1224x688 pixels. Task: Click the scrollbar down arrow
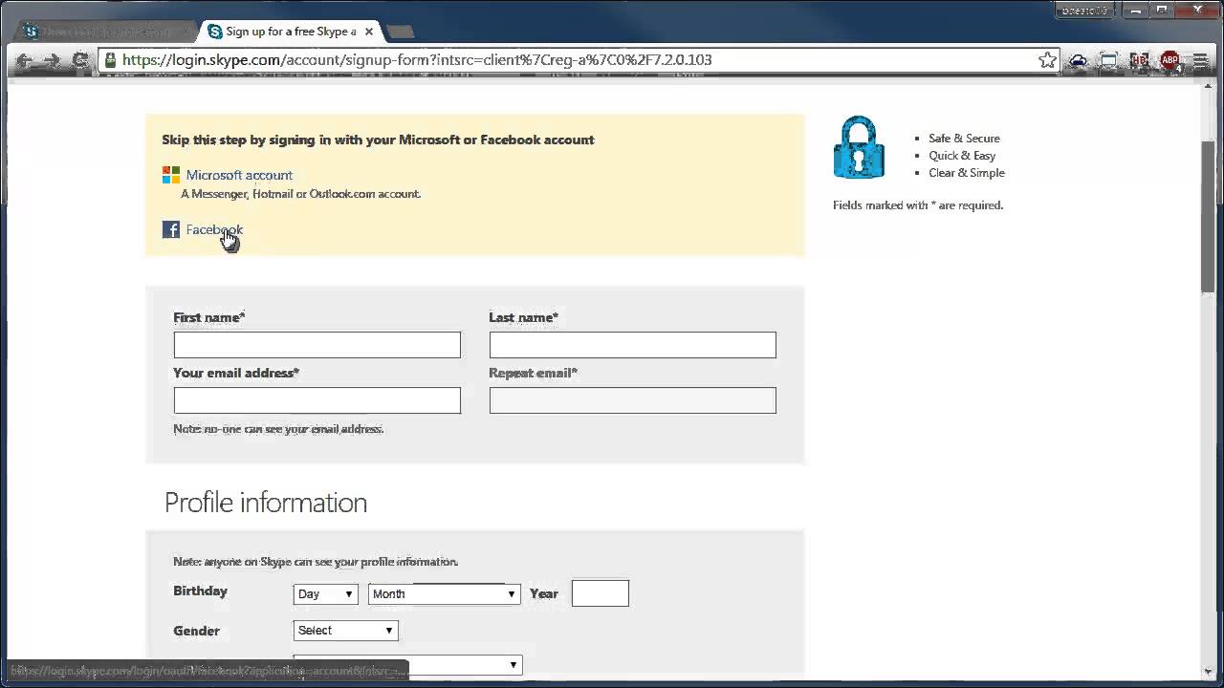1209,672
